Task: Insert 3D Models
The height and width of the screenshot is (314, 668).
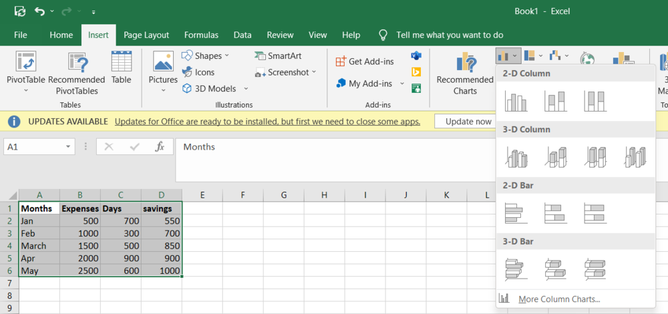Action: click(x=208, y=89)
